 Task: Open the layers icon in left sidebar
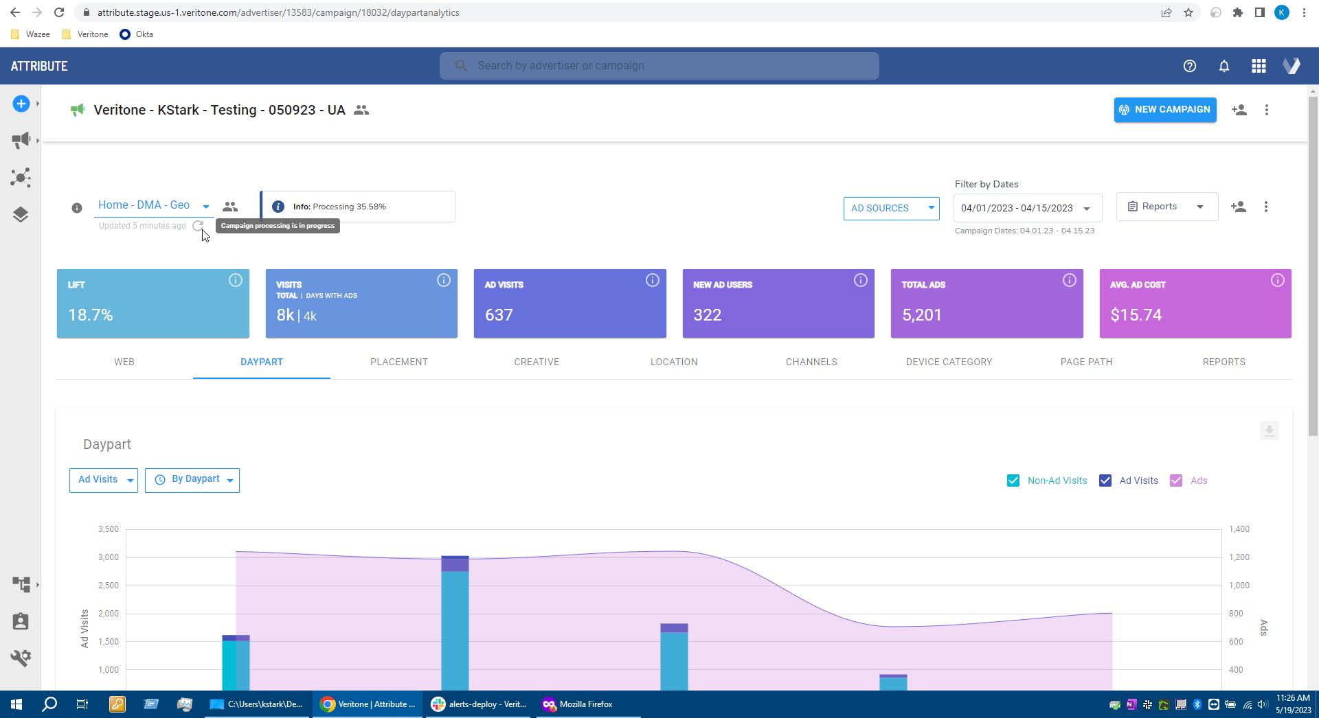[x=21, y=215]
